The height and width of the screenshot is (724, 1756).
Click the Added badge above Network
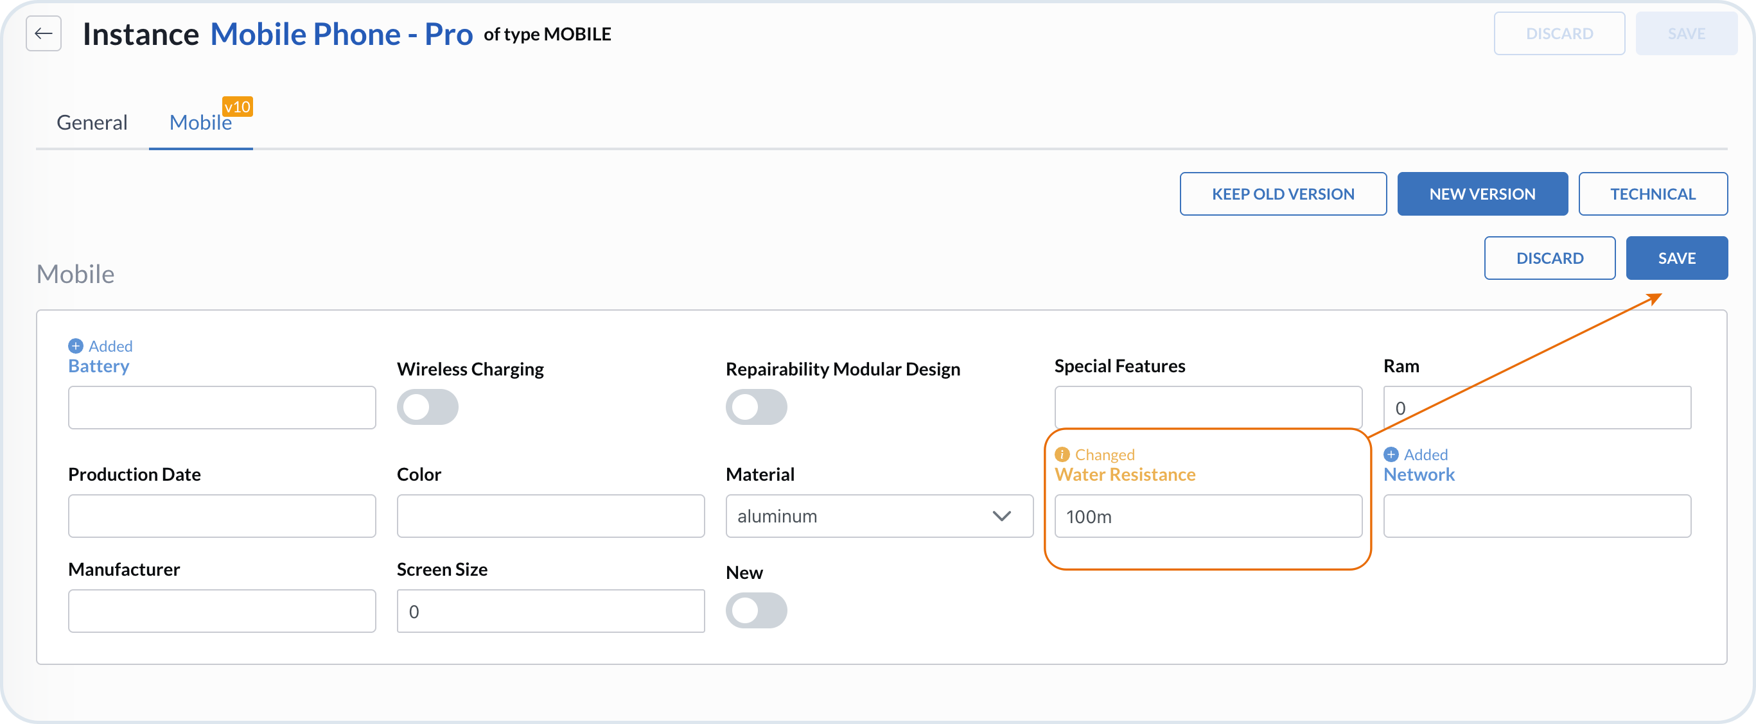point(1415,454)
